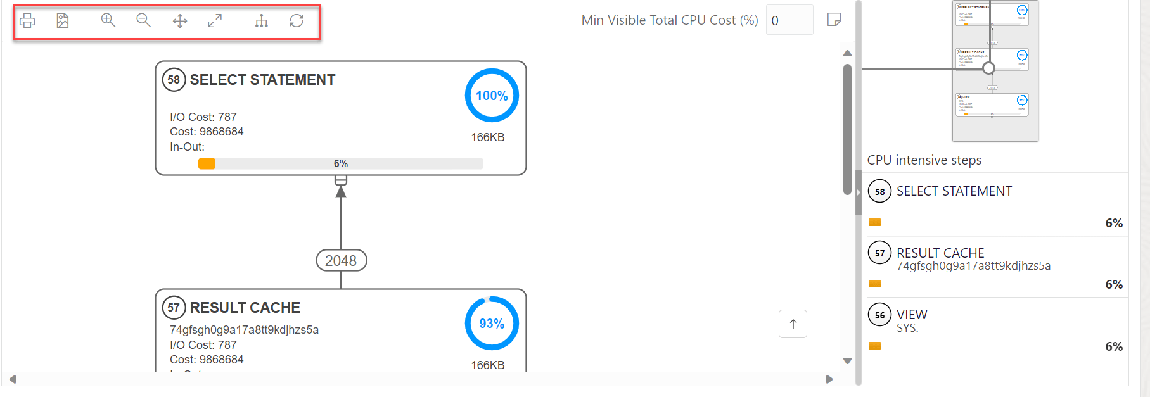The height and width of the screenshot is (397, 1150).
Task: Click the four-arrow pan/fit icon
Action: [x=180, y=21]
